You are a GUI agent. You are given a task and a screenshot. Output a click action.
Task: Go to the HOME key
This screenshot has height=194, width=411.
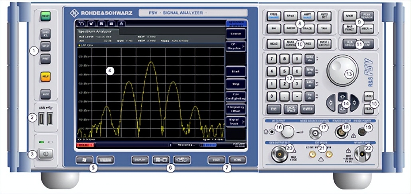(x=237, y=160)
